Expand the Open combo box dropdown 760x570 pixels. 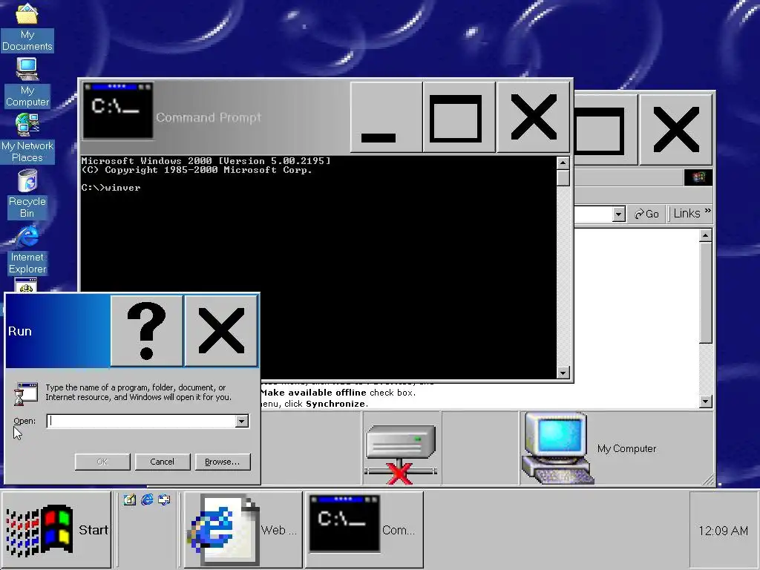241,422
